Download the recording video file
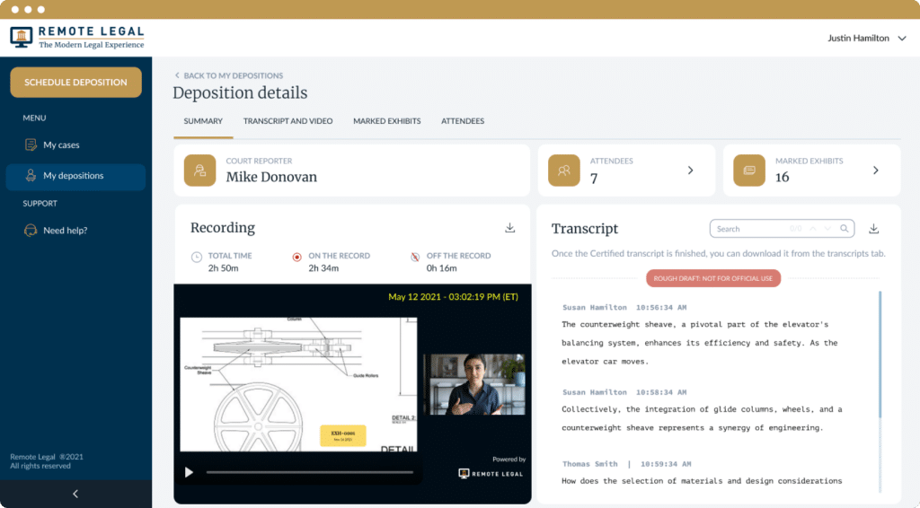 509,228
